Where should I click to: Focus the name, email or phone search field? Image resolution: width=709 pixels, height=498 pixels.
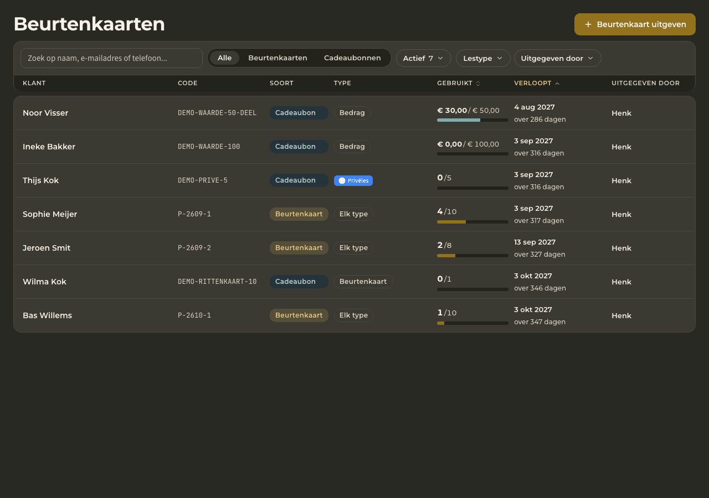(111, 58)
